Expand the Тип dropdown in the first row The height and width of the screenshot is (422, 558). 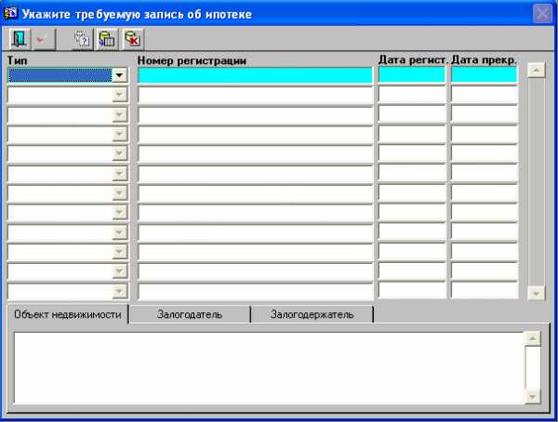119,75
